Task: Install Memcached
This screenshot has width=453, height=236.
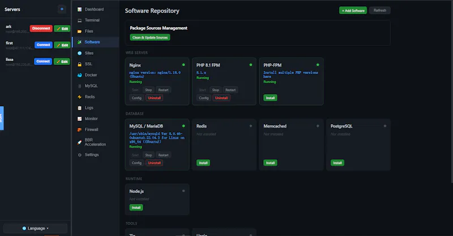Action: 270,163
